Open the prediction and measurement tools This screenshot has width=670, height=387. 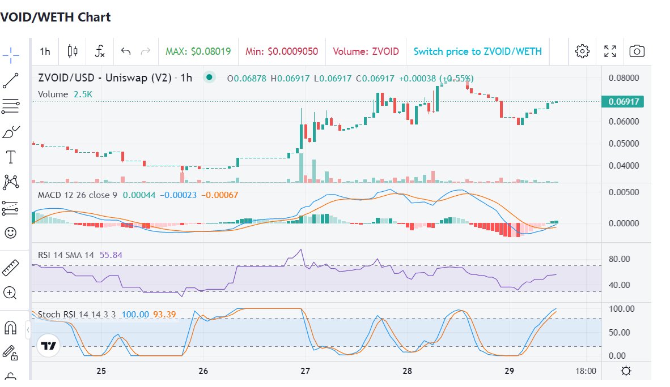(11, 208)
